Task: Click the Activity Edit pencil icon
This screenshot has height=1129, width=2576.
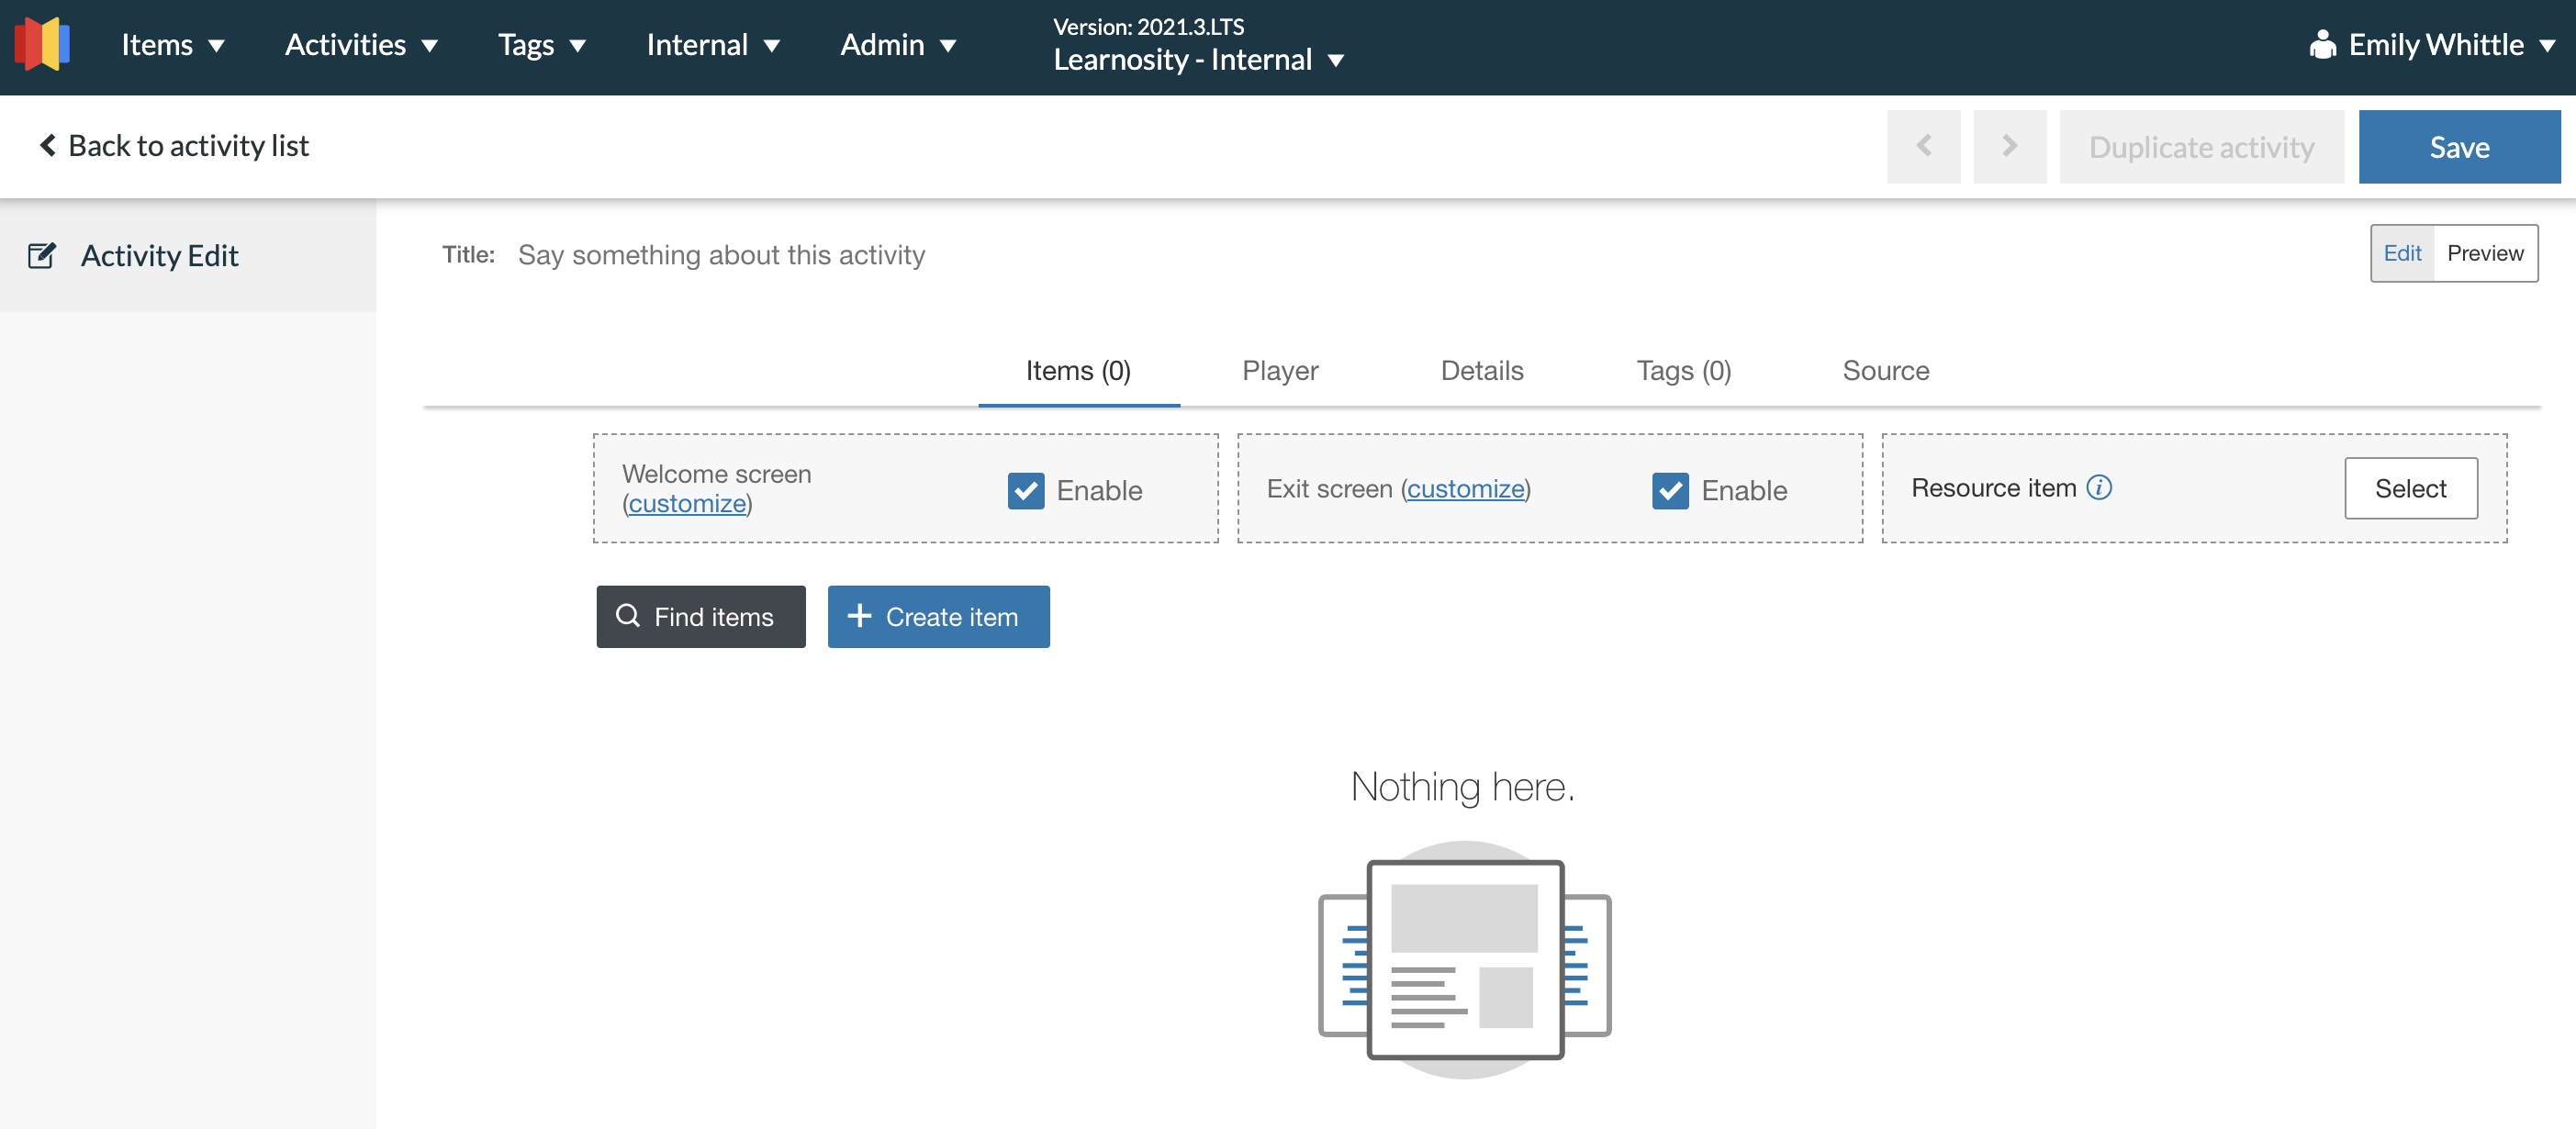Action: click(x=42, y=256)
